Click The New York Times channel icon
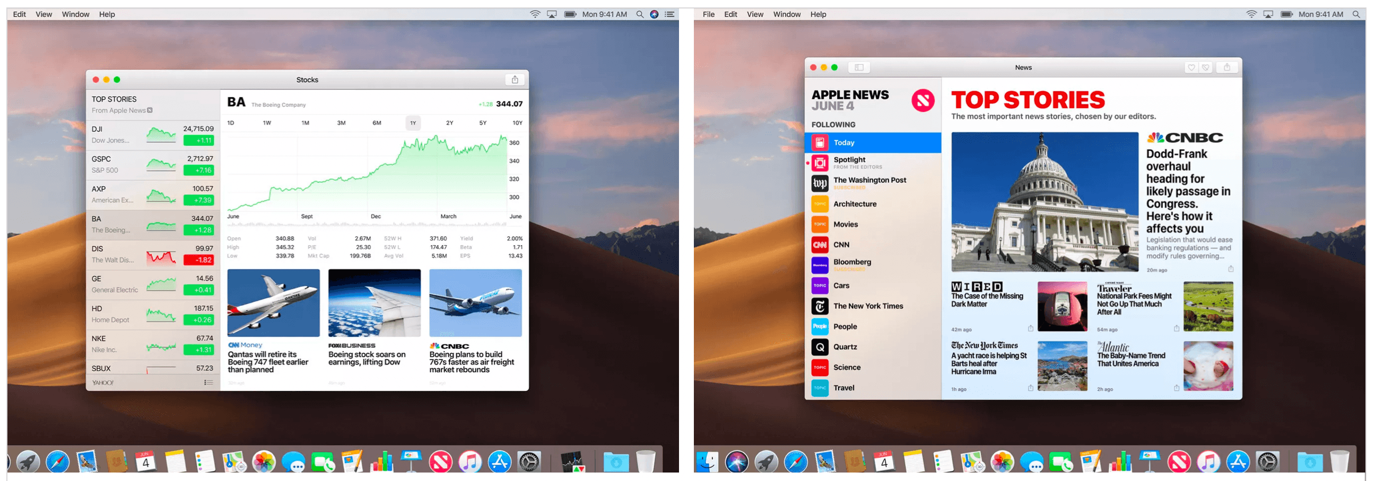Screen dimensions: 1375x481 tap(820, 306)
